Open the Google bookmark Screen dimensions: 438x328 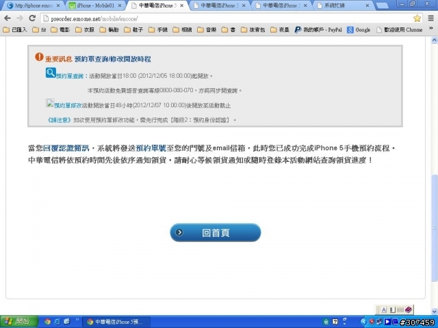(359, 29)
